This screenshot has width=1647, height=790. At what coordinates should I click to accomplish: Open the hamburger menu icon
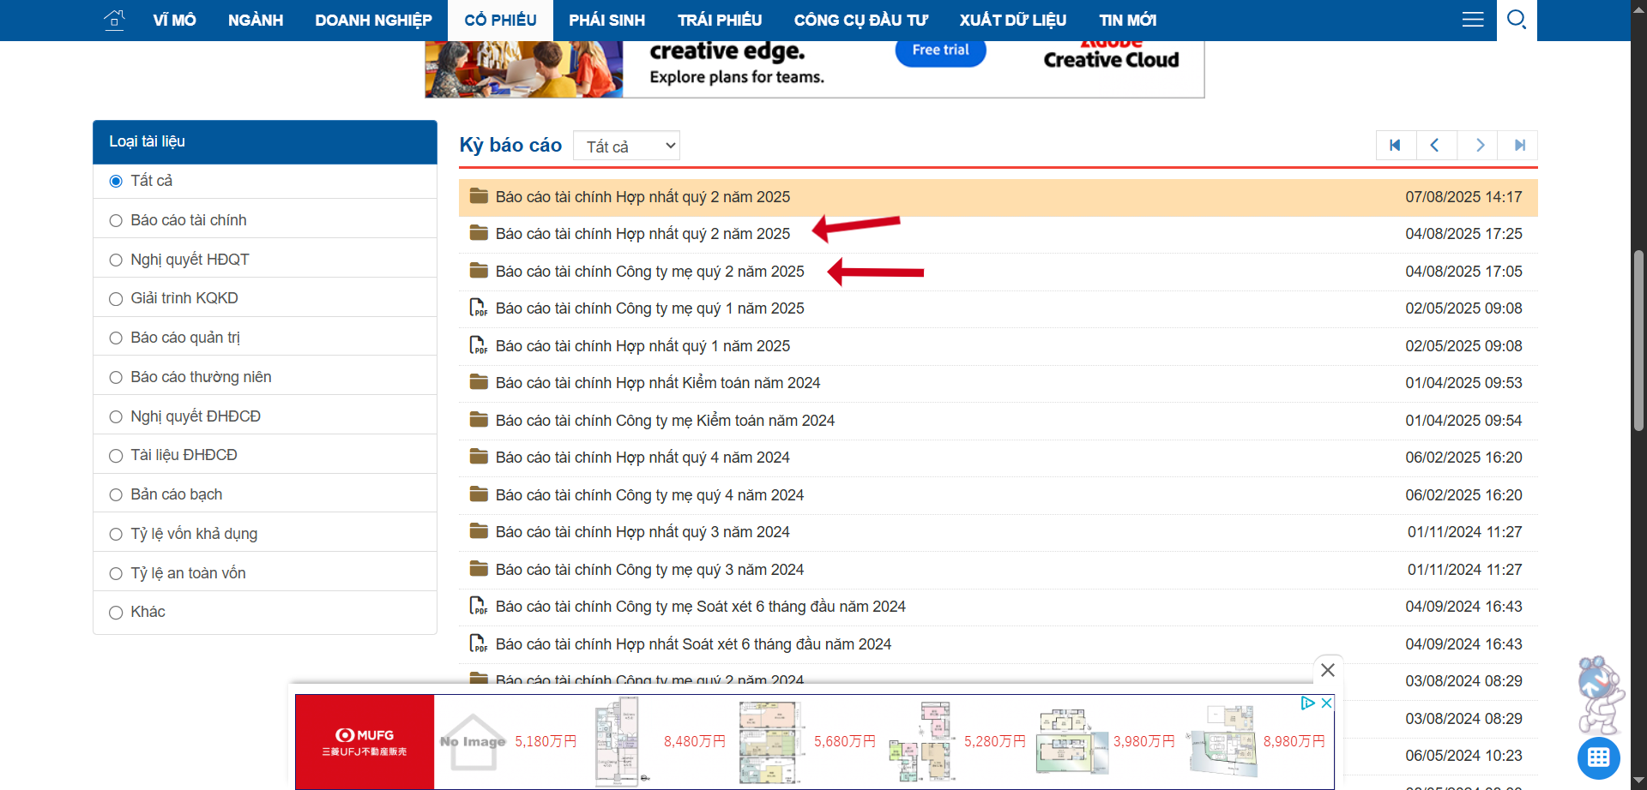tap(1472, 20)
